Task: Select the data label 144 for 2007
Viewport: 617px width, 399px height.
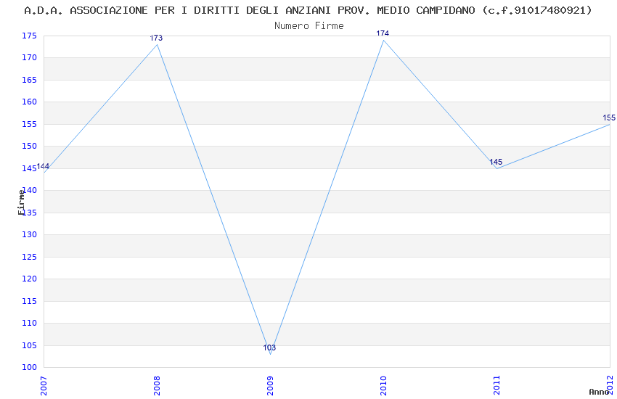Action: [x=43, y=166]
